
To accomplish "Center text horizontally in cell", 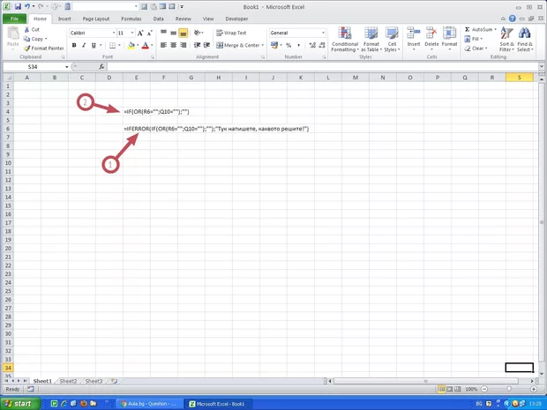I will (174, 45).
